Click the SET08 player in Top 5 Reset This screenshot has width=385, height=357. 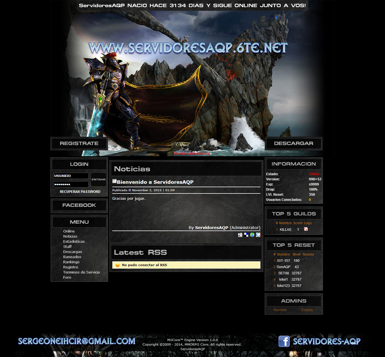[x=284, y=273]
